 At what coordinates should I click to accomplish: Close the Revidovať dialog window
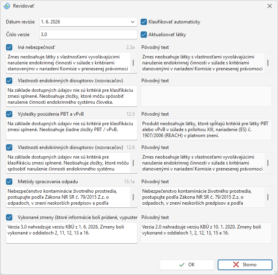pyautogui.click(x=270, y=6)
